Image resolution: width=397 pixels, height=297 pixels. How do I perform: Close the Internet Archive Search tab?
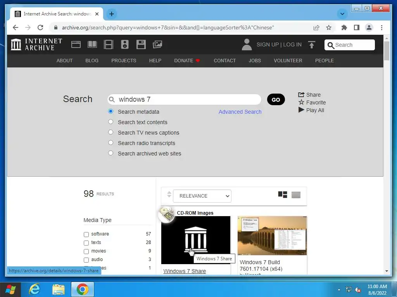(97, 14)
